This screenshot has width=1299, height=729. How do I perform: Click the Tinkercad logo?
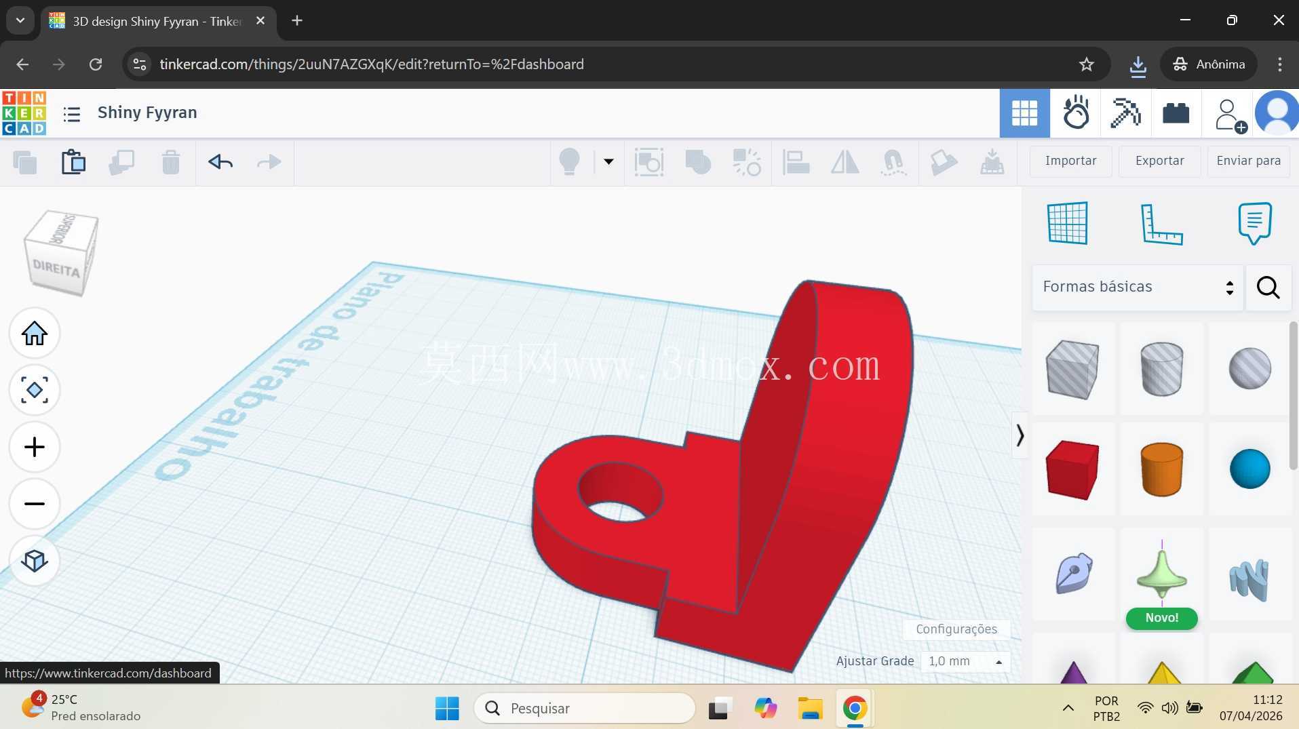24,113
